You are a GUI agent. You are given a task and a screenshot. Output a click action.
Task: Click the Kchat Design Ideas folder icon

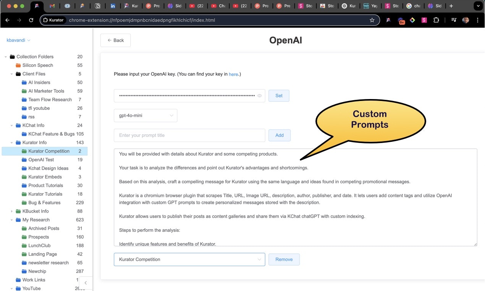point(24,168)
